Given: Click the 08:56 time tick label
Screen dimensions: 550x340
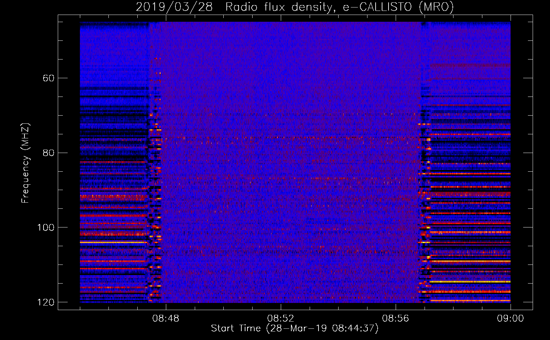Looking at the screenshot, I should (396, 319).
